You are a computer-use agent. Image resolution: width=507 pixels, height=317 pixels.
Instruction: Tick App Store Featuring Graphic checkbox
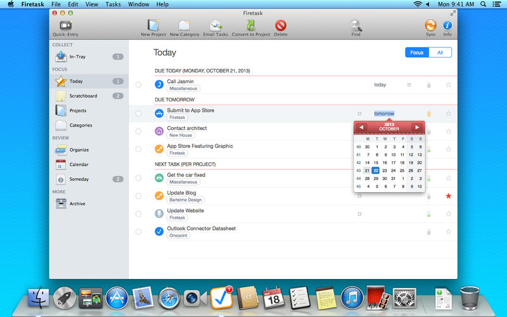coord(138,149)
